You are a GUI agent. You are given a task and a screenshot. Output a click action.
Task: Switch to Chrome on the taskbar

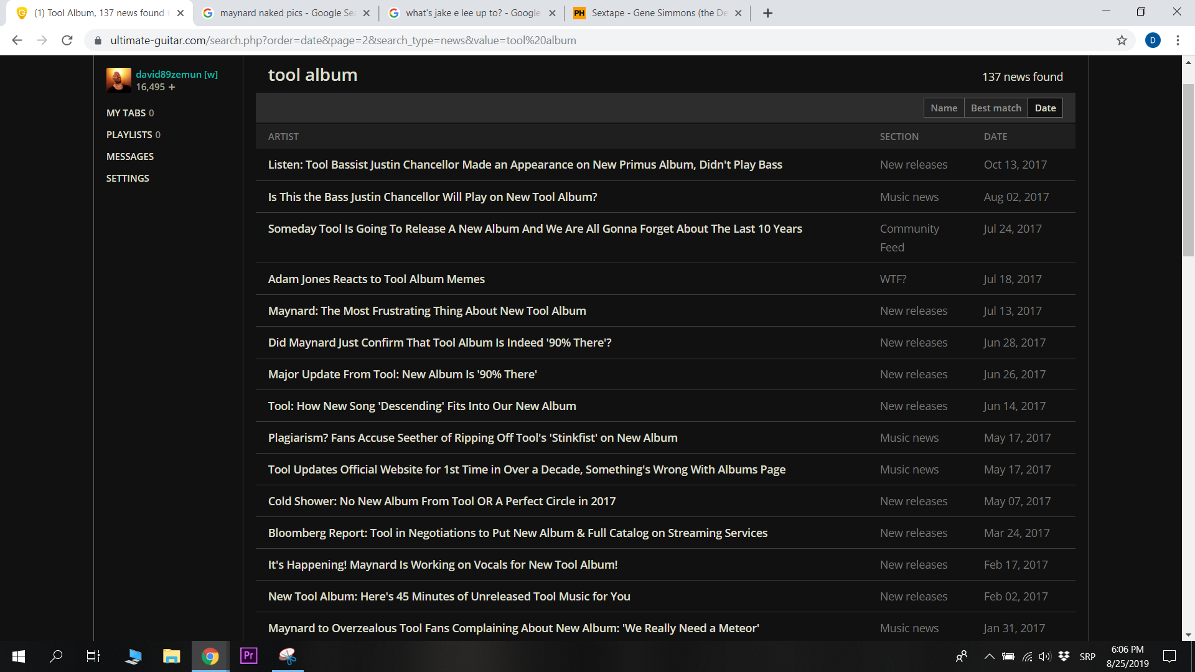click(210, 656)
